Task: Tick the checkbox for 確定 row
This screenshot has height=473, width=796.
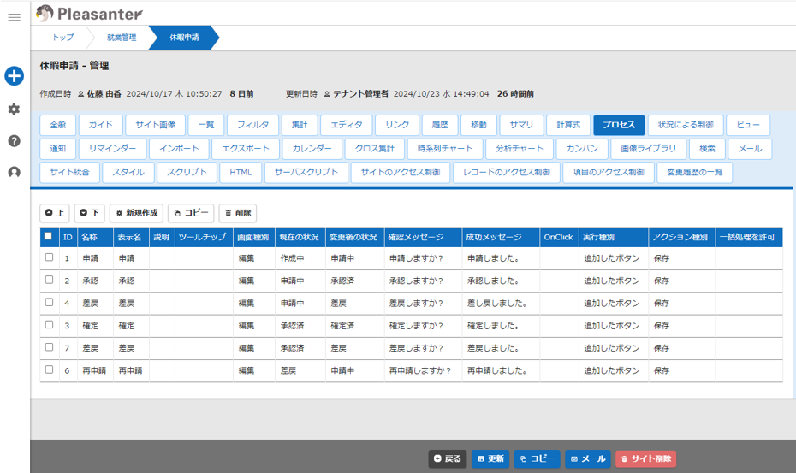Action: [x=49, y=325]
